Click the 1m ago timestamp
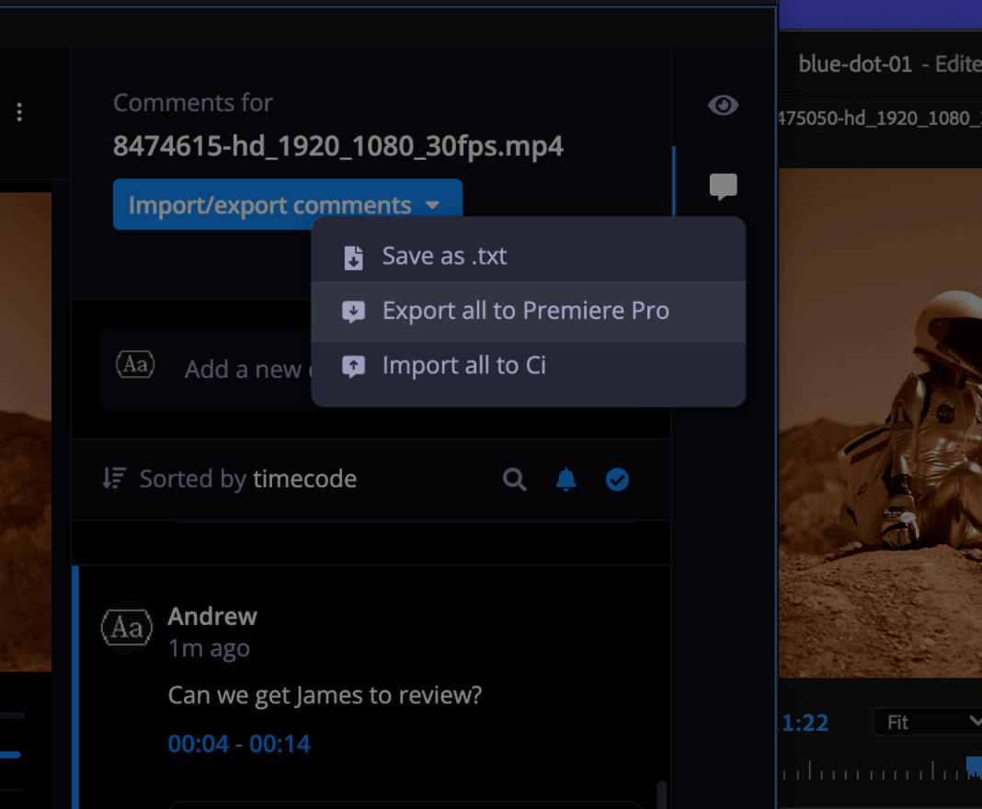This screenshot has width=982, height=809. tap(209, 649)
